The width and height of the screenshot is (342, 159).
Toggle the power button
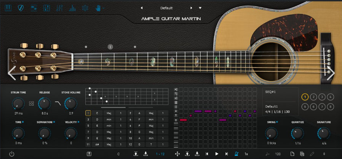[11, 154]
